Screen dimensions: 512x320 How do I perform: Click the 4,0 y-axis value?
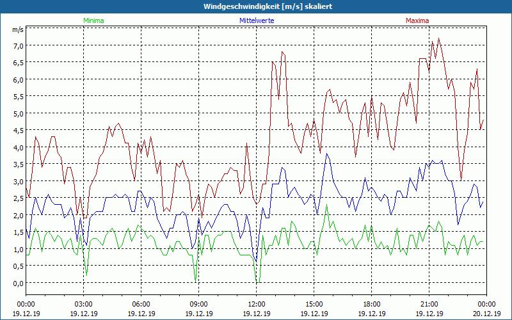19,148
